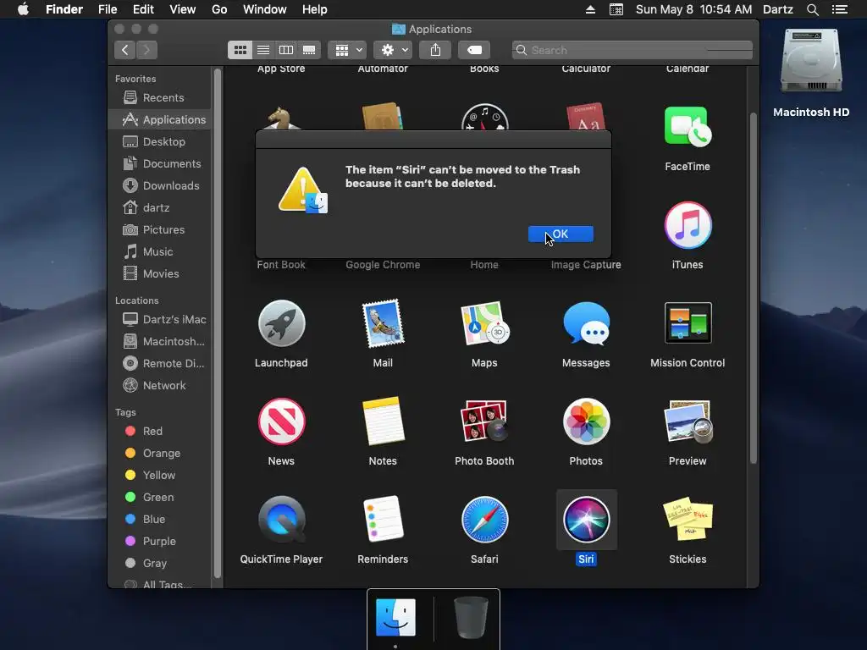Open the Window menu
867x650 pixels.
pos(265,9)
